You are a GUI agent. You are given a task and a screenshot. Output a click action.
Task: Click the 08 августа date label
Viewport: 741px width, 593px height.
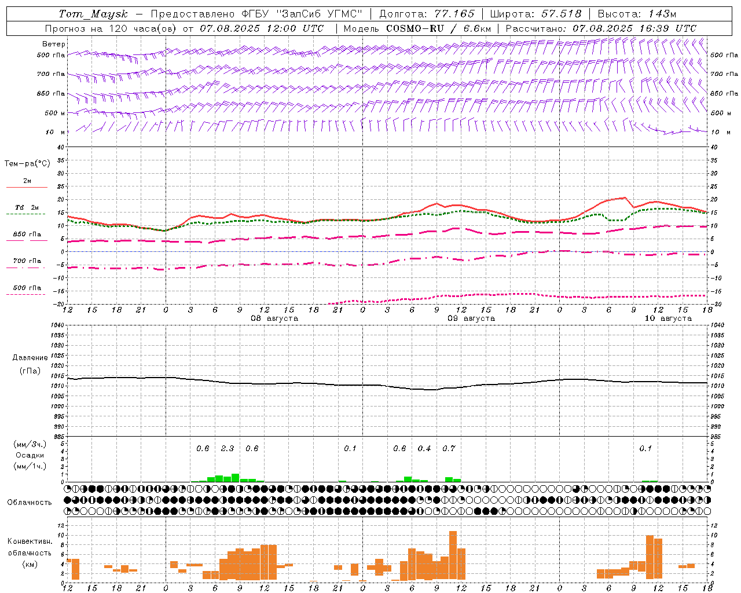274,319
